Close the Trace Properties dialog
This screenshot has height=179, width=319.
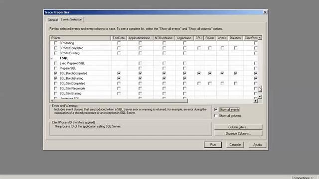[265, 12]
